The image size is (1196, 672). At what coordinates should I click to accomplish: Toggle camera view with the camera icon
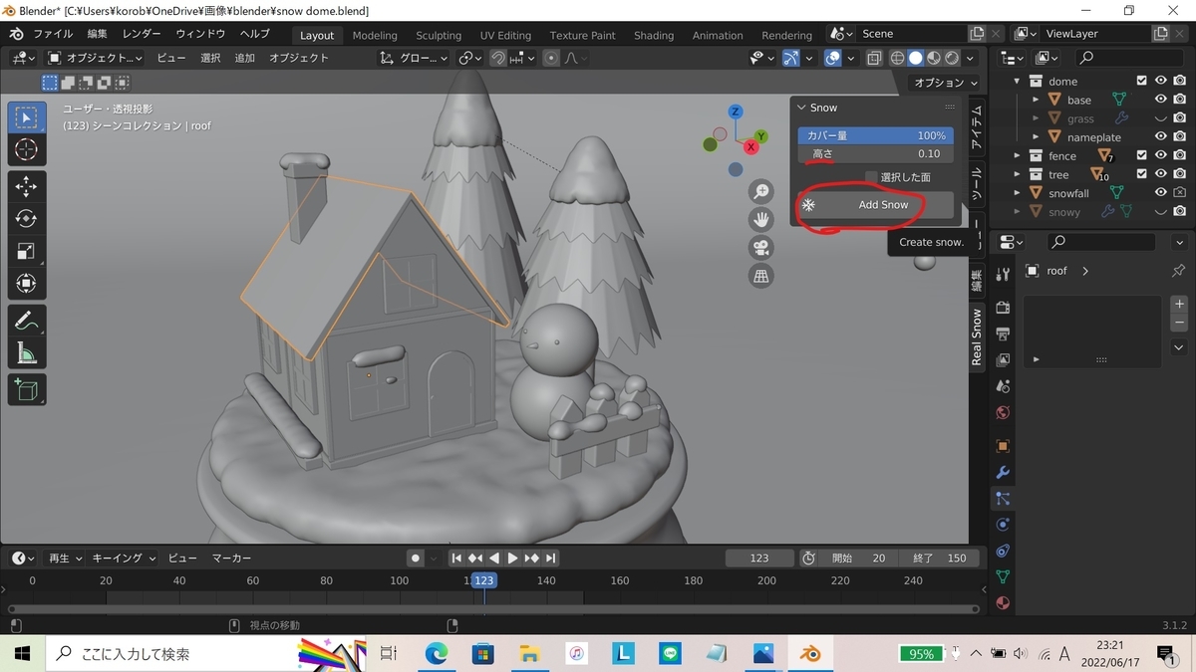[x=761, y=248]
